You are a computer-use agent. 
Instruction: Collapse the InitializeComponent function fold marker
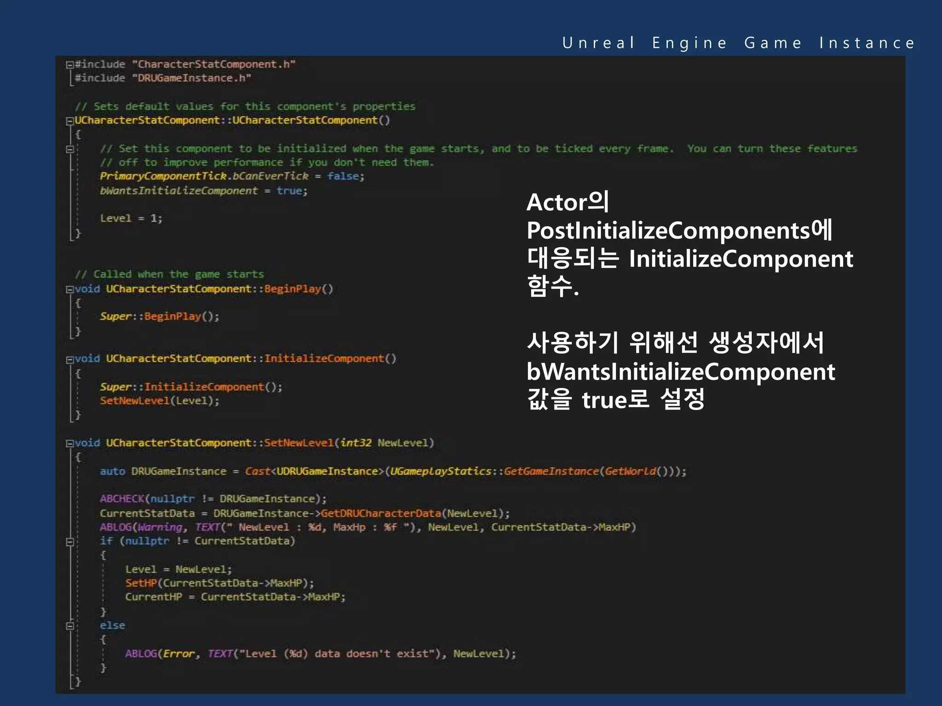pyautogui.click(x=70, y=360)
